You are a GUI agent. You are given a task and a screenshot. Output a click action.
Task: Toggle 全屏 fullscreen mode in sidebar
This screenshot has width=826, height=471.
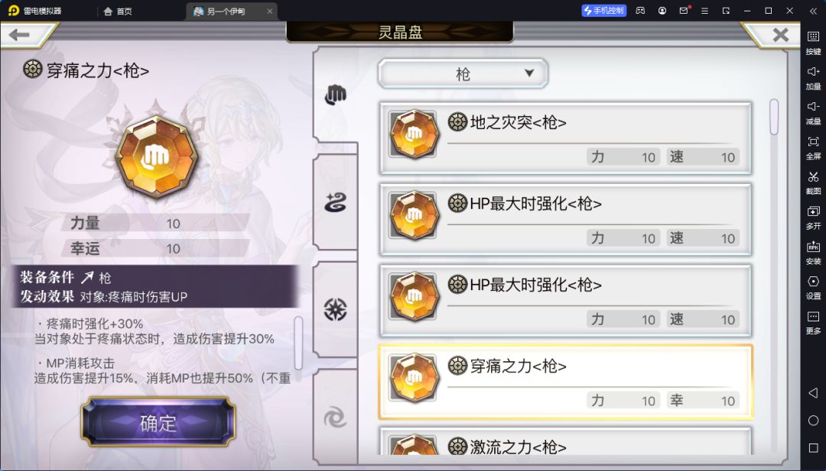pyautogui.click(x=813, y=147)
